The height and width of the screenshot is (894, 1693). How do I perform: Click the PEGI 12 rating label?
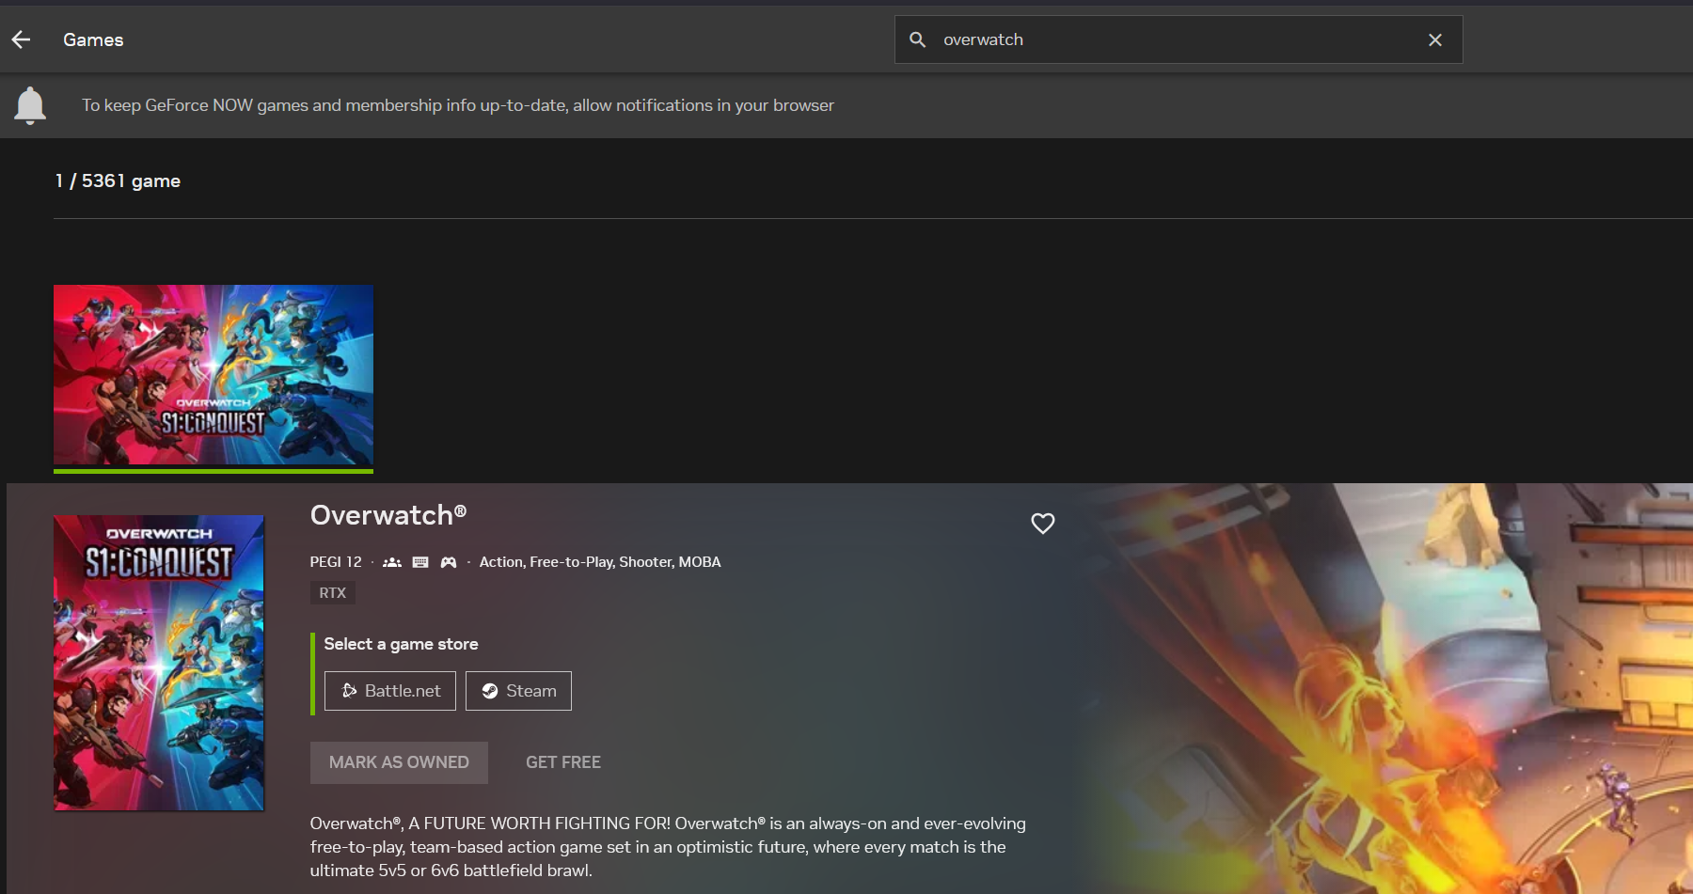[336, 561]
